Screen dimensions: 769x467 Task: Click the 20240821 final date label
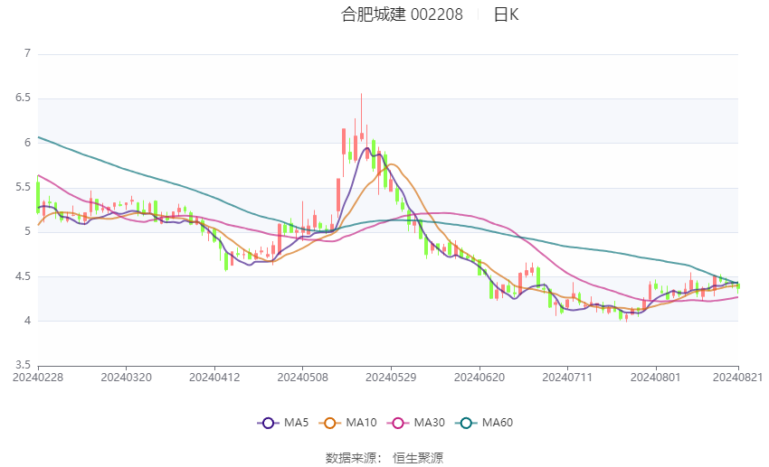(737, 378)
